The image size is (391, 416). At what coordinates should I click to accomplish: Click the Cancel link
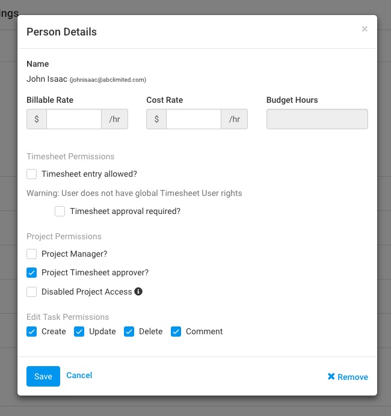79,375
